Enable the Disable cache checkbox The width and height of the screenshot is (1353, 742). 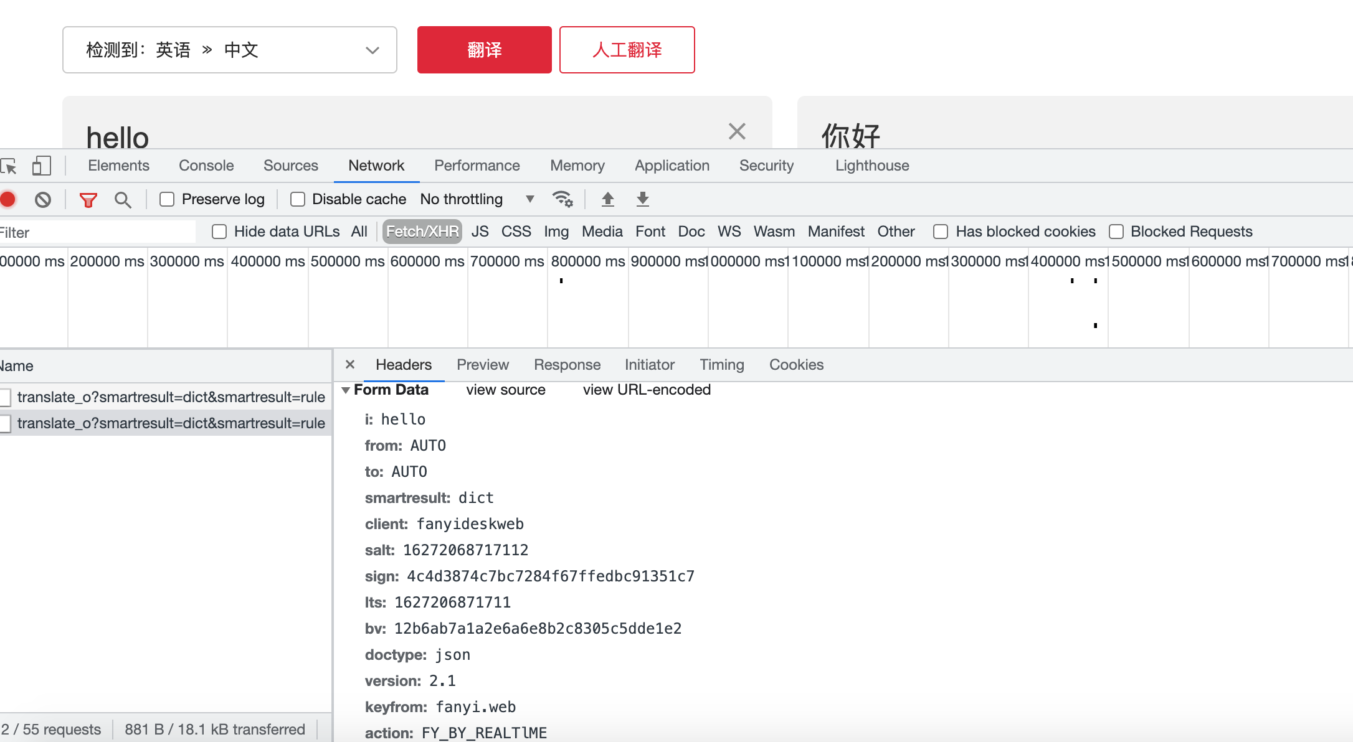point(298,199)
